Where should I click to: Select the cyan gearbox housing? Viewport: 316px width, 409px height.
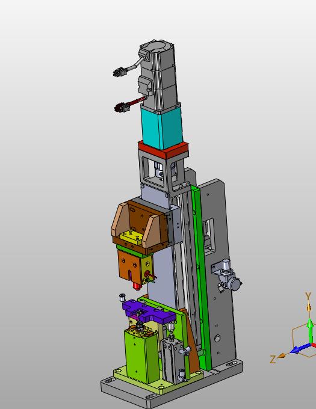(x=163, y=128)
